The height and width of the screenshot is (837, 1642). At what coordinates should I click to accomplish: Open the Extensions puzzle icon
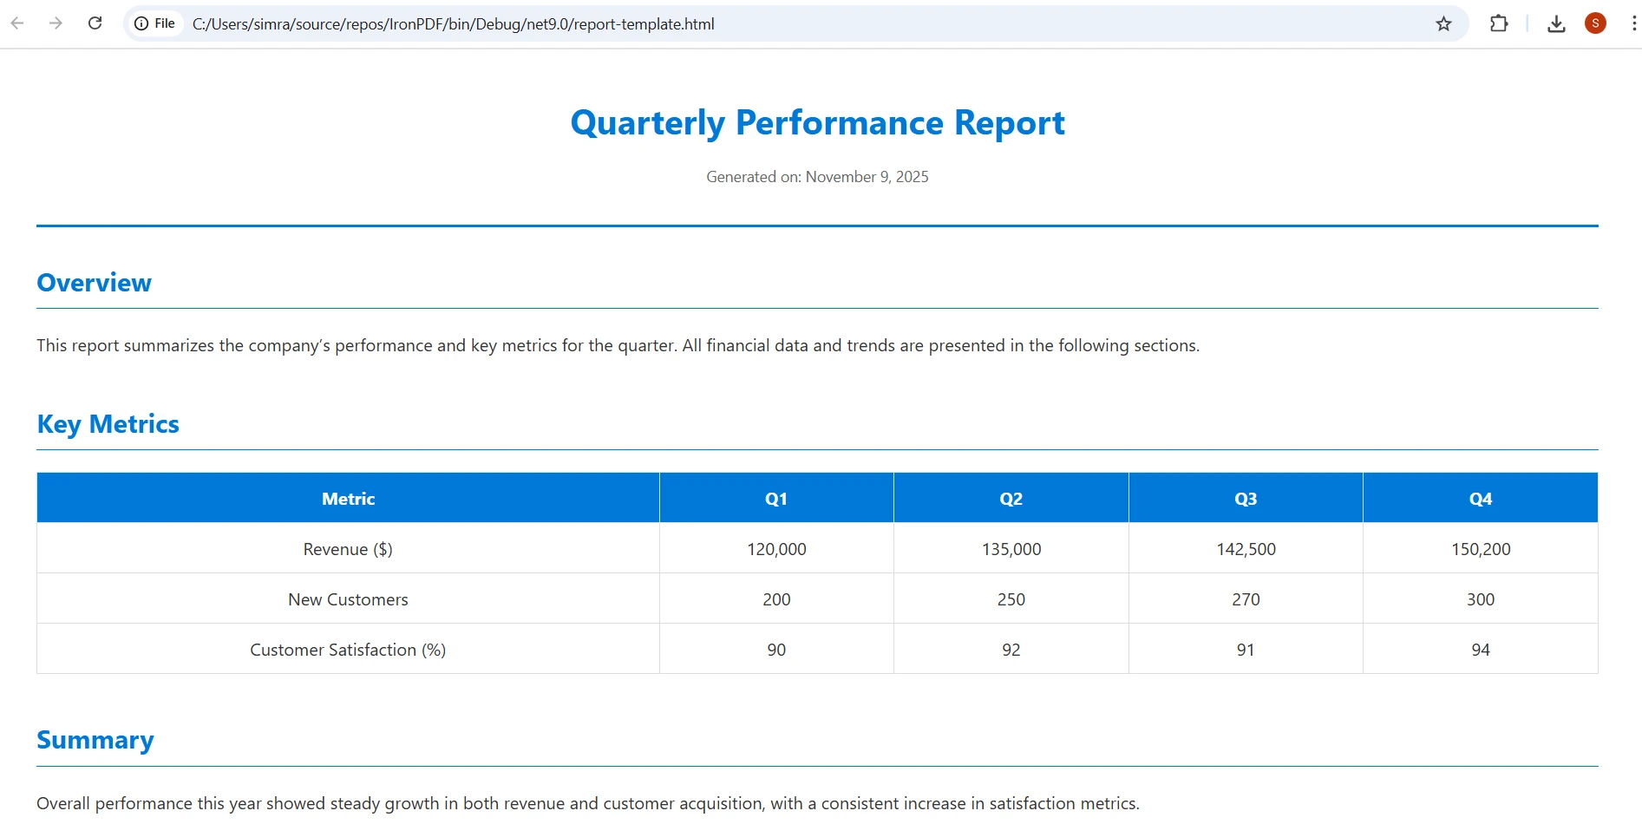tap(1499, 23)
